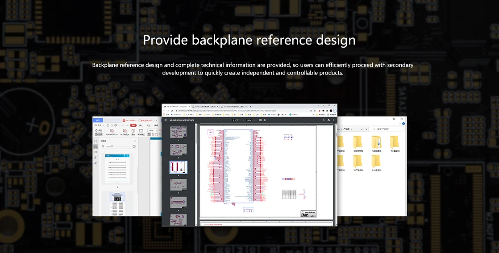
Task: Expand the File Explorer ribbon chevron
Action: point(400,124)
